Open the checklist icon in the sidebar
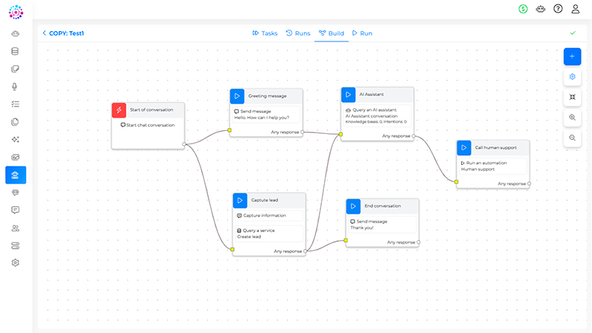592x333 pixels. [x=15, y=104]
